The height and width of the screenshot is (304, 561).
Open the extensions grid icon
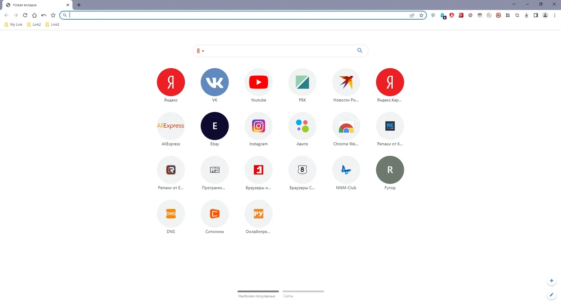pos(508,15)
